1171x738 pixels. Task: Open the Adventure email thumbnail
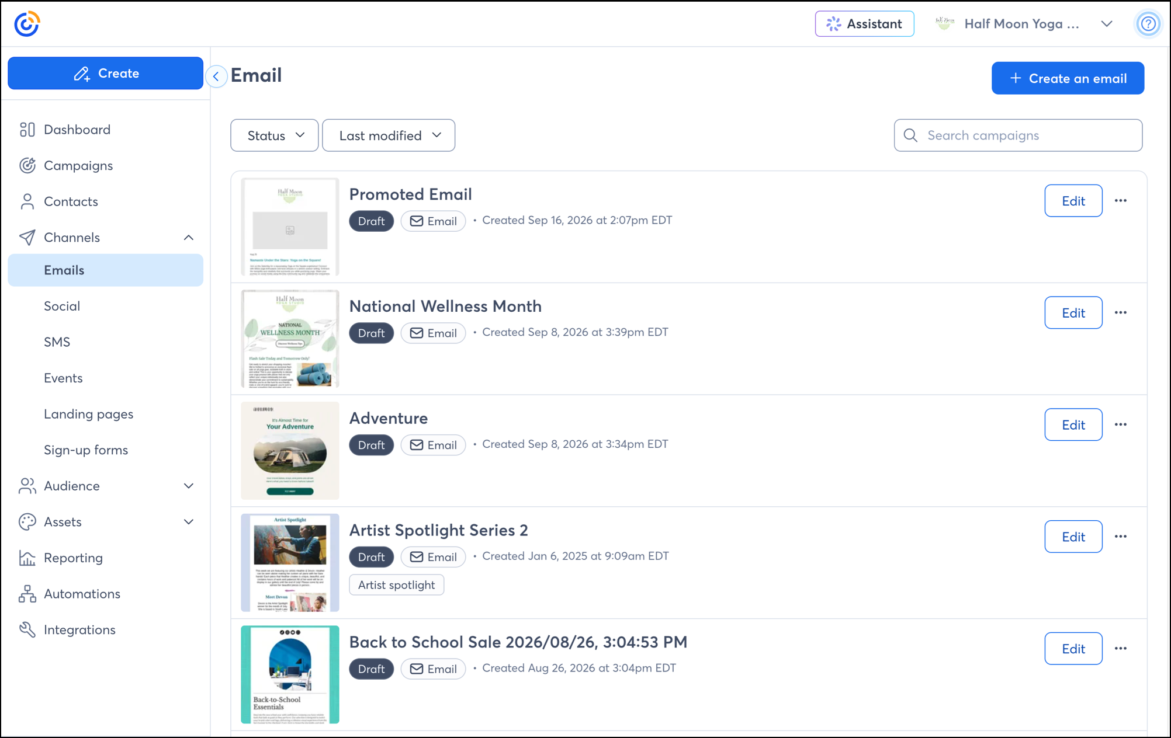coord(290,451)
